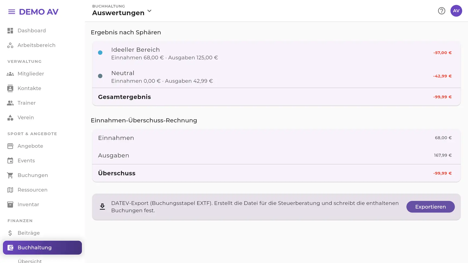
Task: Select the Neutral sphere row
Action: click(x=276, y=77)
